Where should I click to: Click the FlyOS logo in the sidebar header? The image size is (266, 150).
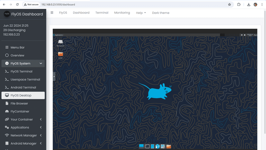point(7,14)
